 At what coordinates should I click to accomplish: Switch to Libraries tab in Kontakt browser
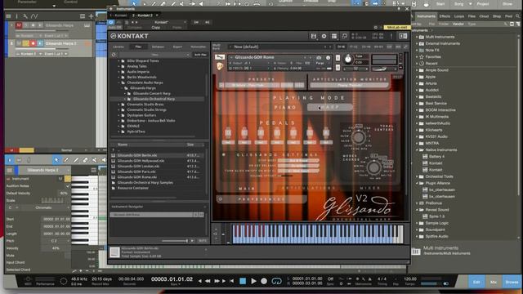tap(118, 47)
